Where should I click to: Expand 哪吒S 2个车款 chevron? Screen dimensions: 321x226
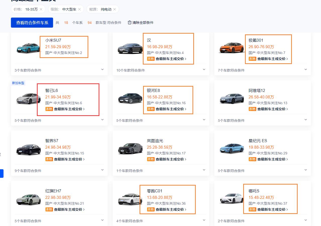(306, 220)
